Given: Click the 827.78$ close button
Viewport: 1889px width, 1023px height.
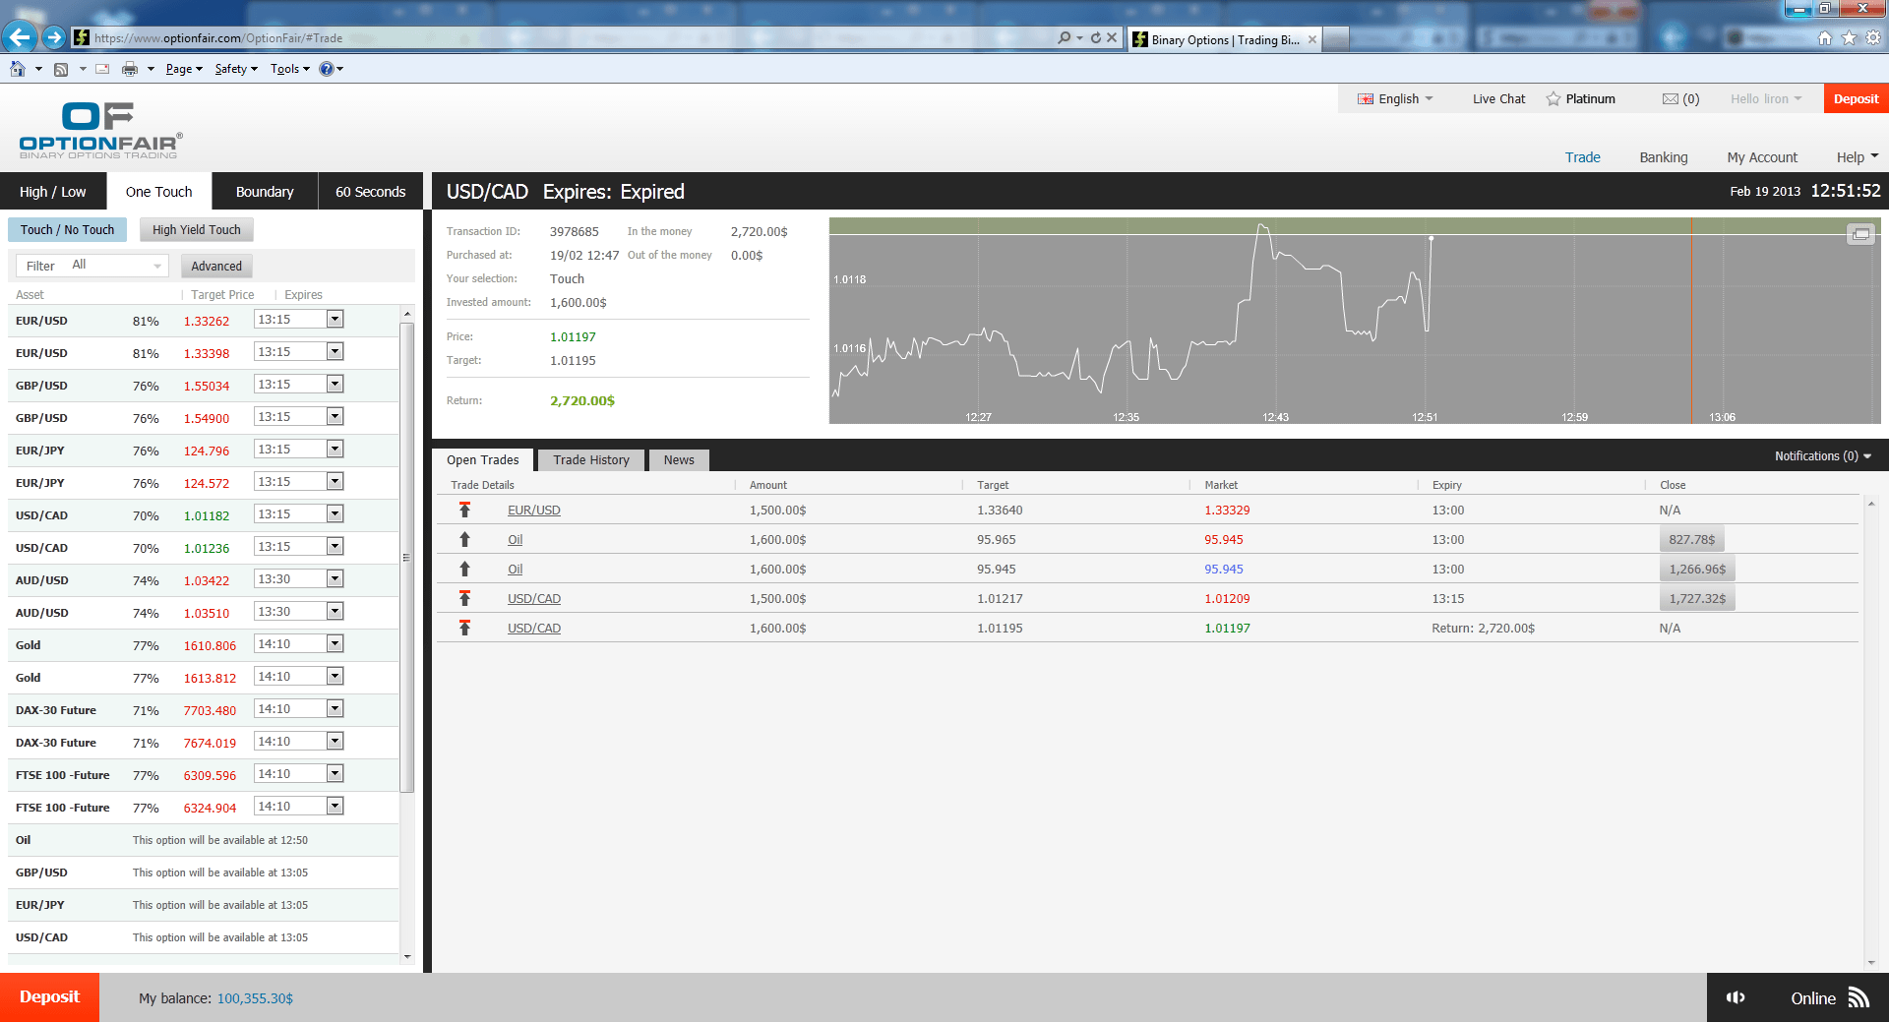Looking at the screenshot, I should [1691, 540].
